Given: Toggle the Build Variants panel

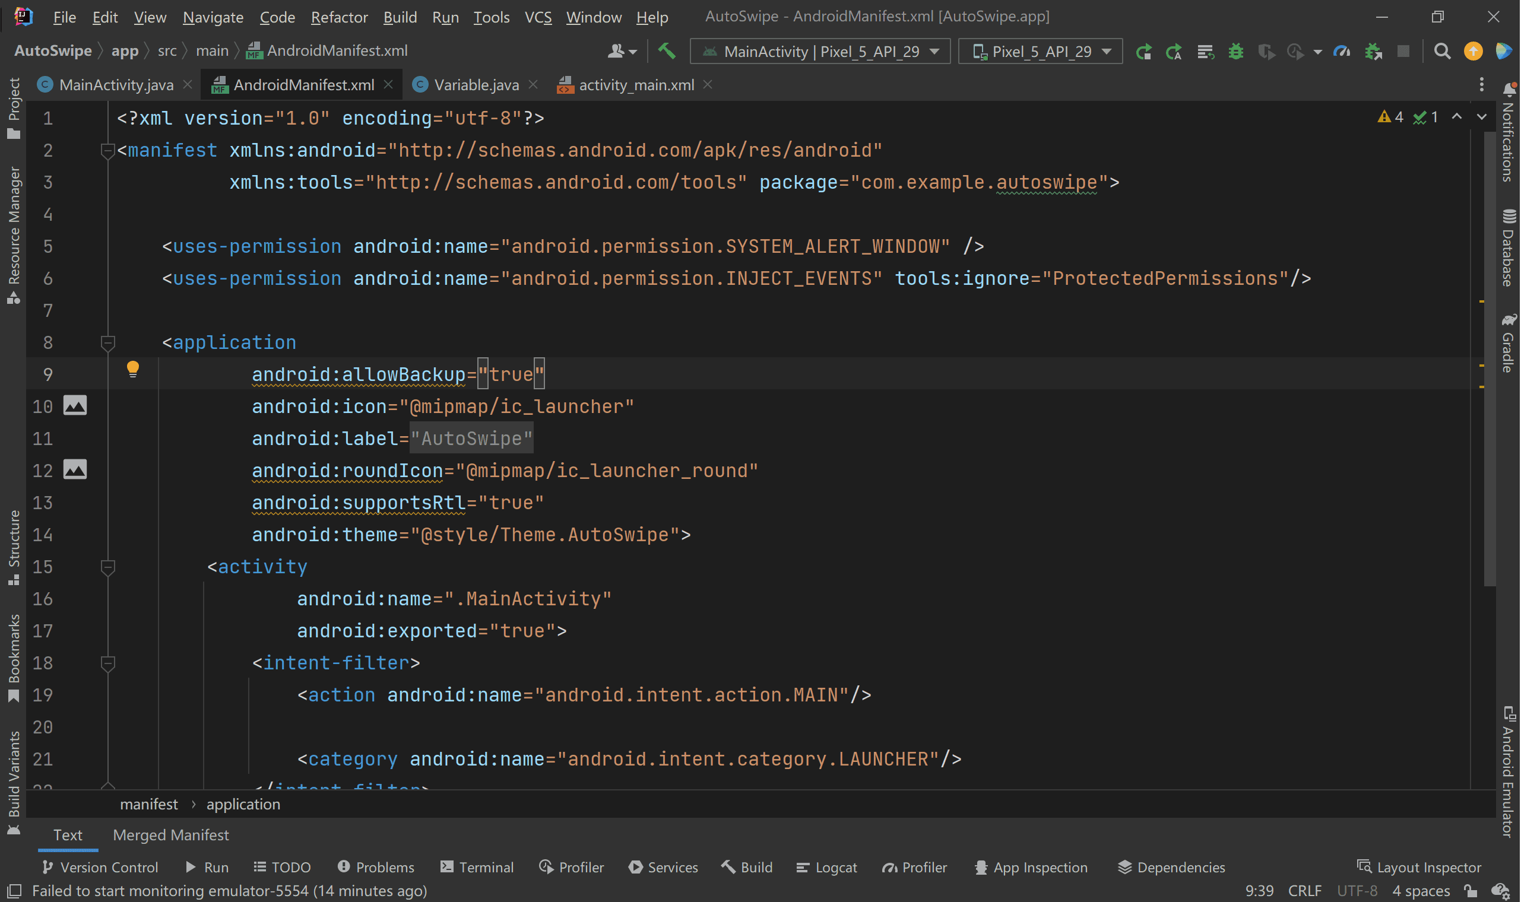Looking at the screenshot, I should pyautogui.click(x=14, y=783).
